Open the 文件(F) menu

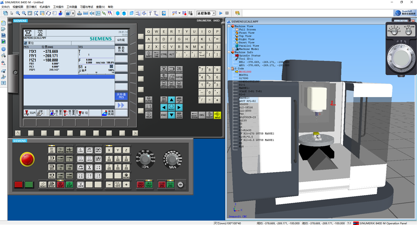[x=5, y=7]
